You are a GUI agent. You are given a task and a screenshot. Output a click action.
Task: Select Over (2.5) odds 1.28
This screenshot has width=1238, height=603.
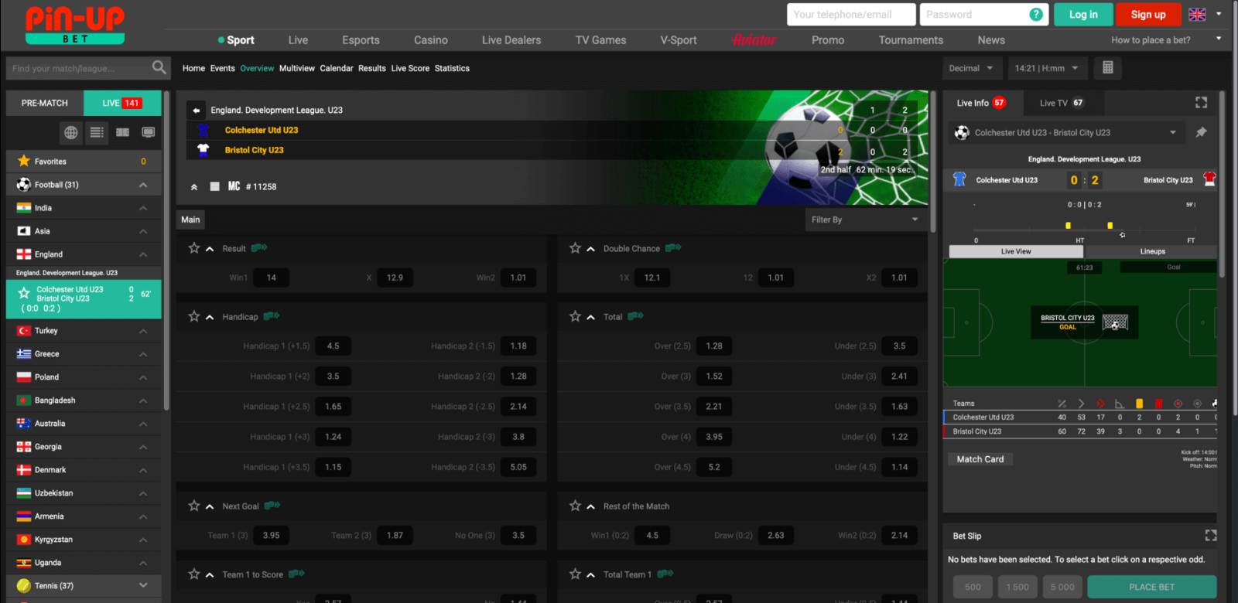click(x=714, y=346)
